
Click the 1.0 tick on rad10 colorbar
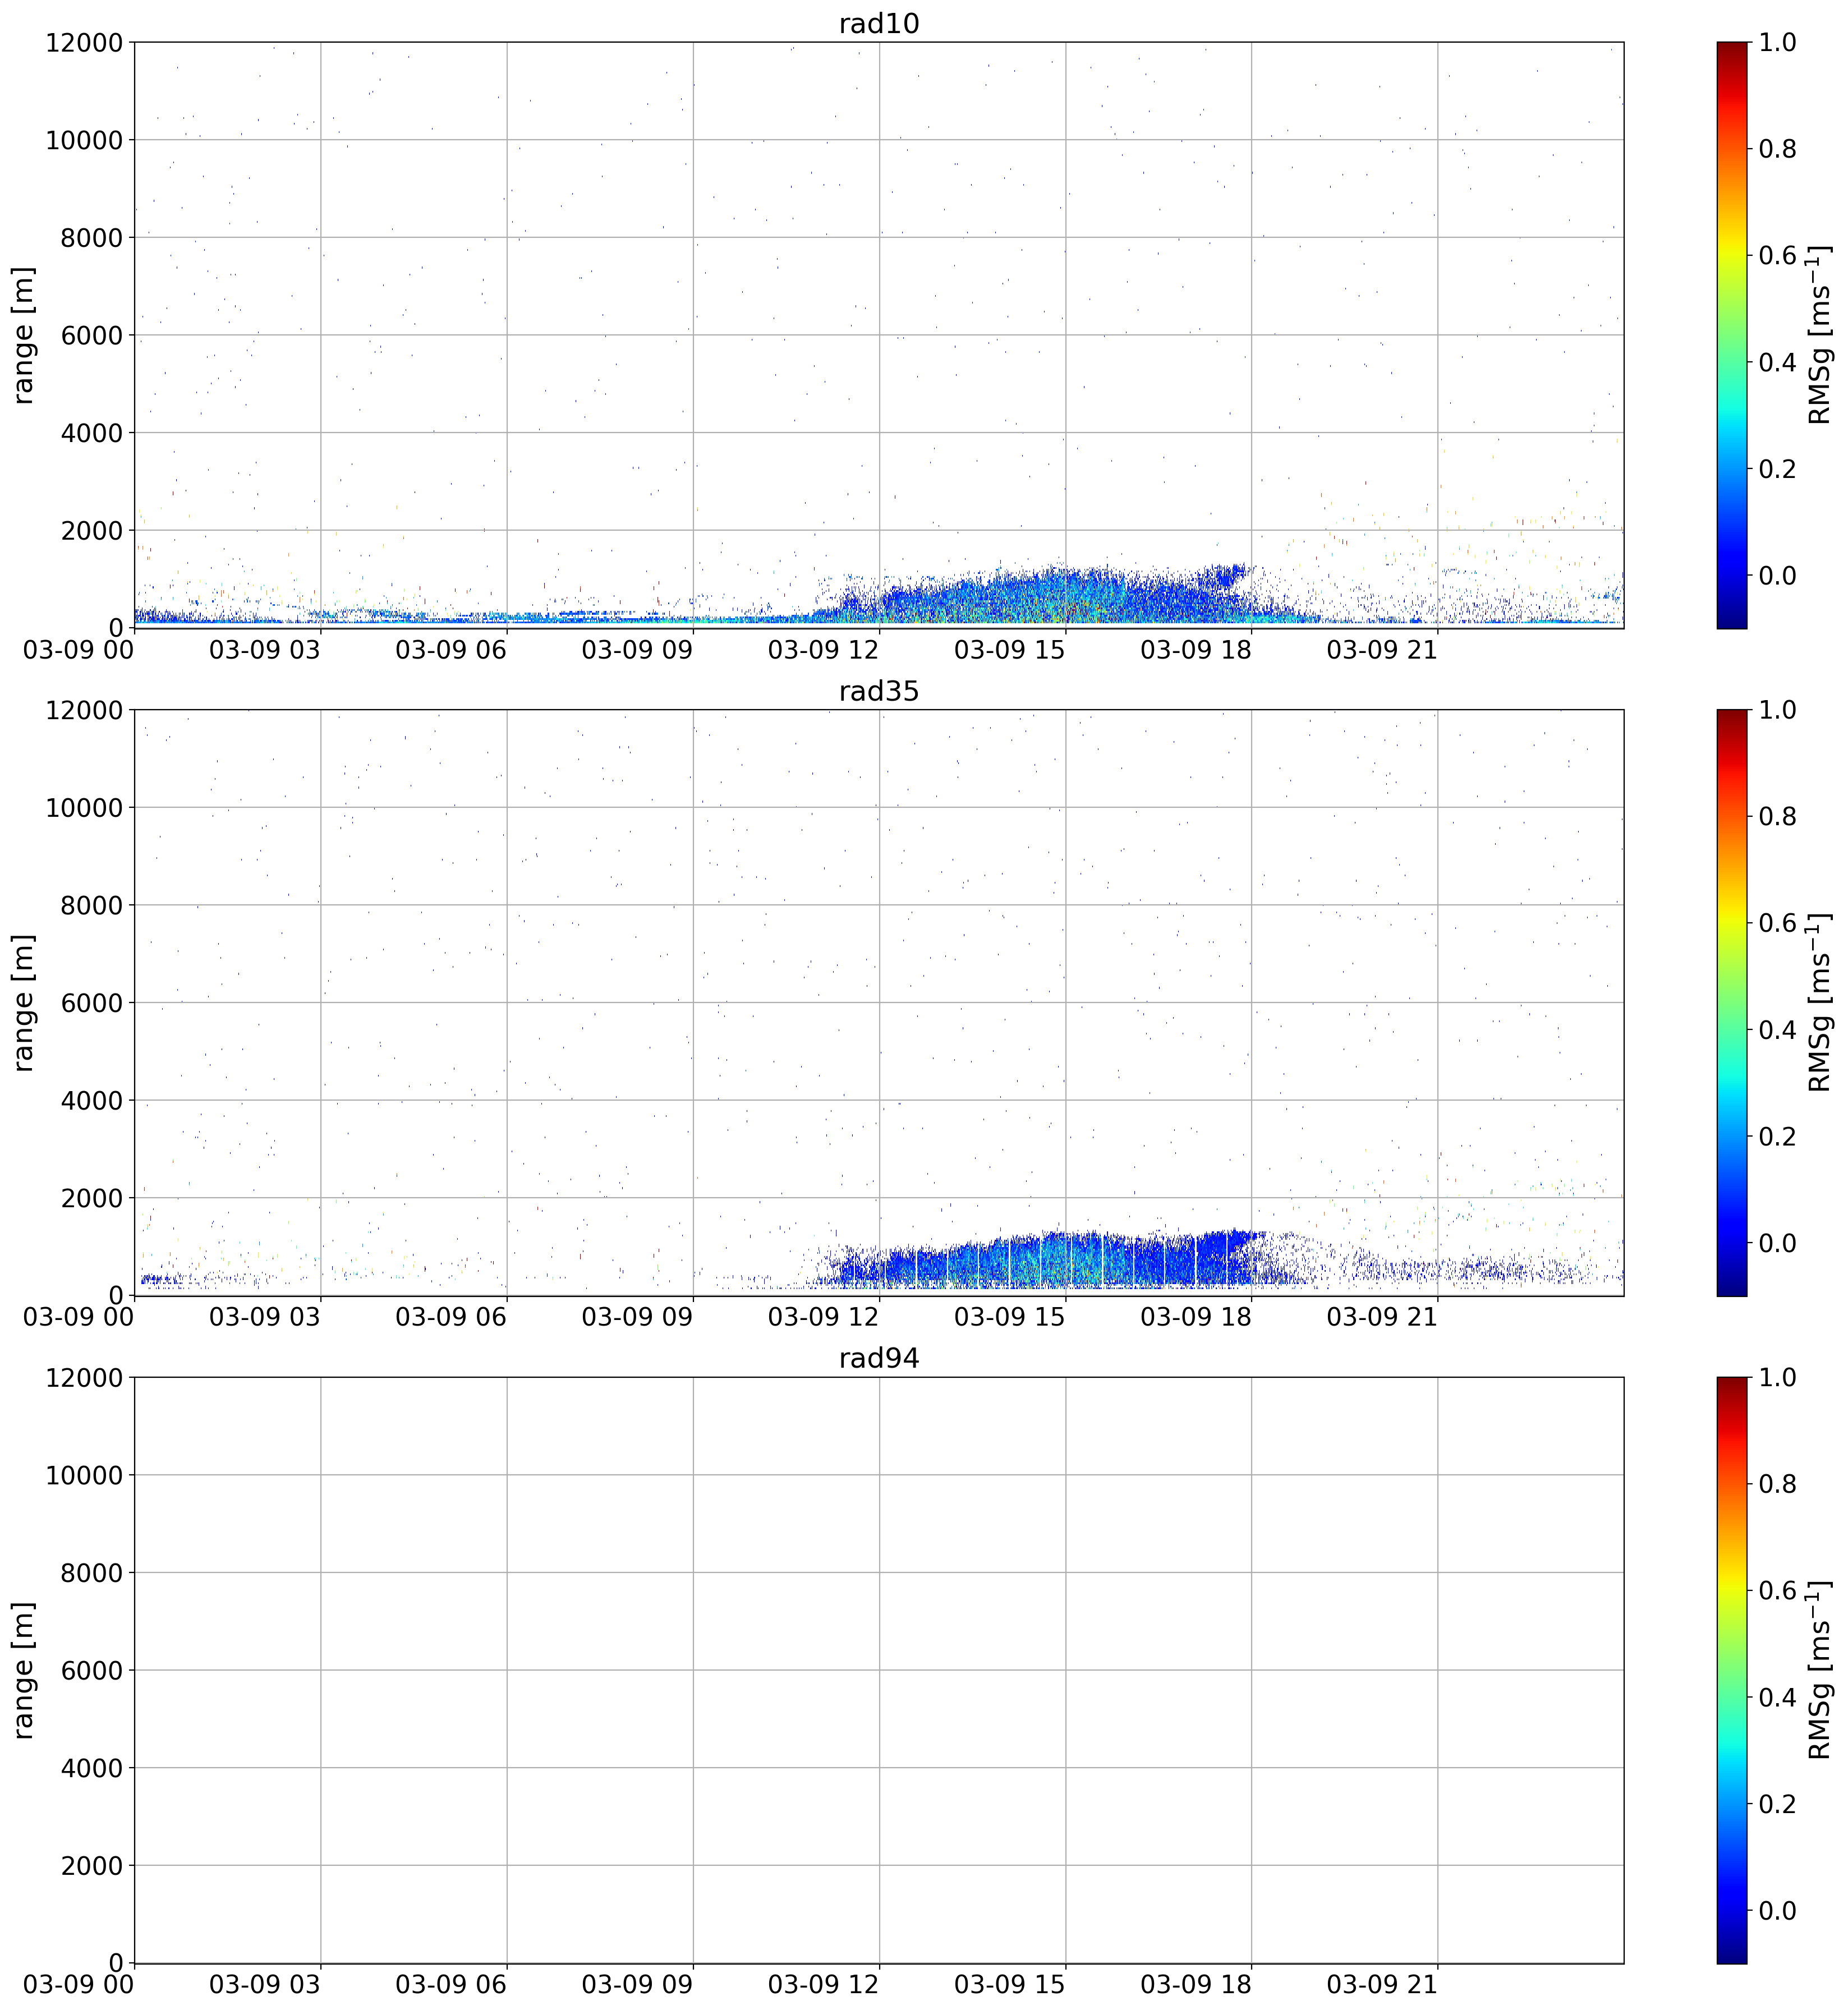(1778, 42)
